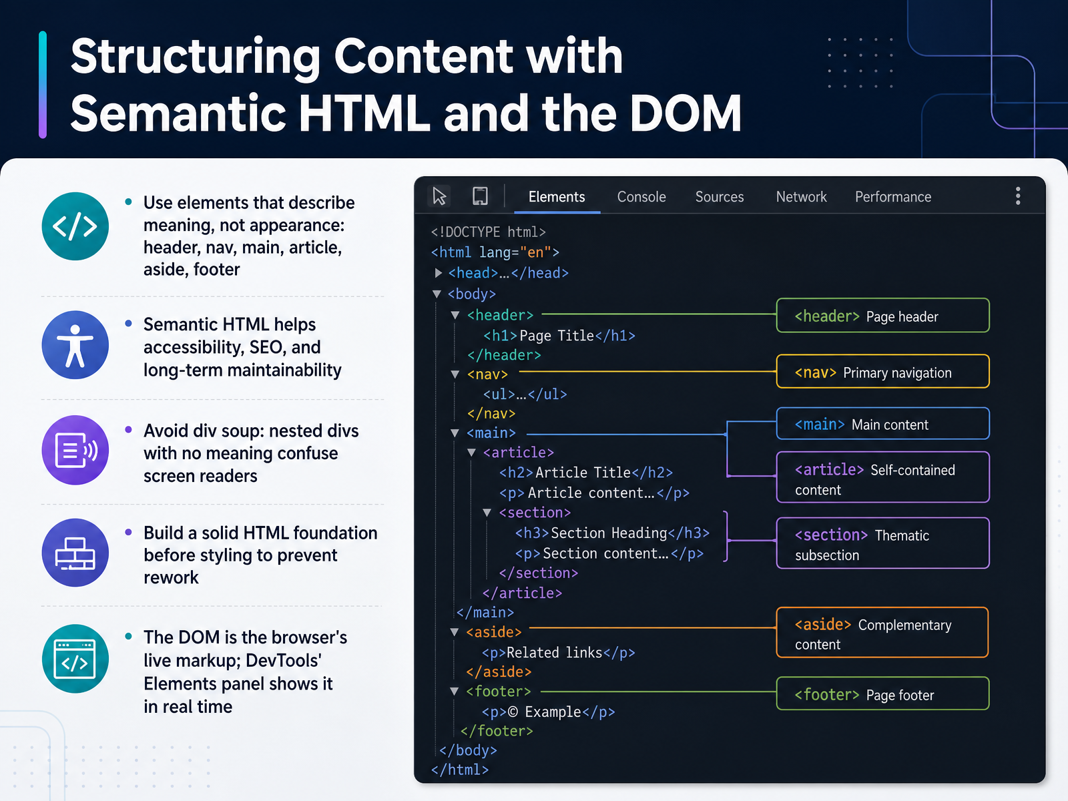Click the blue accessibility person icon

click(x=75, y=345)
